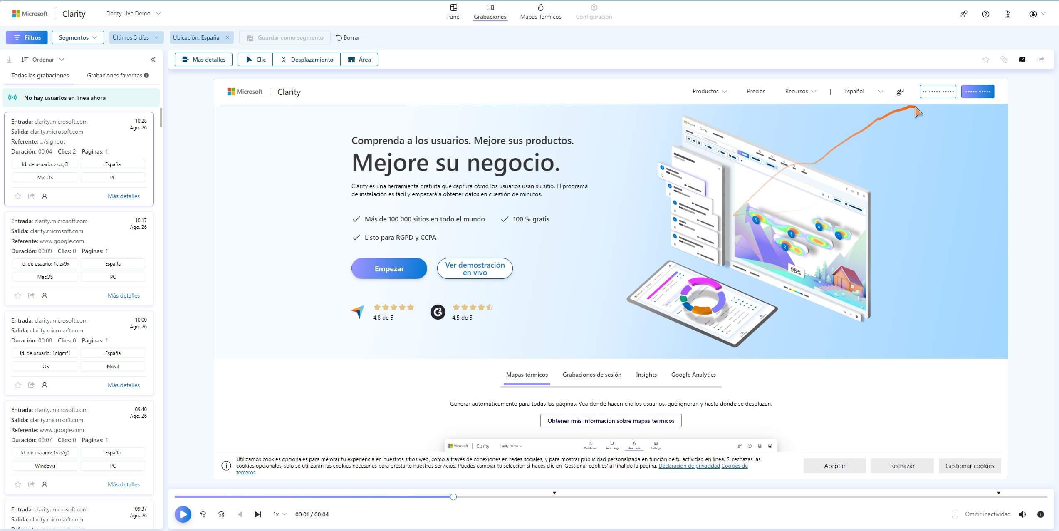Open Más detalles for the 10:17 recording
The image size is (1059, 531).
pos(124,295)
